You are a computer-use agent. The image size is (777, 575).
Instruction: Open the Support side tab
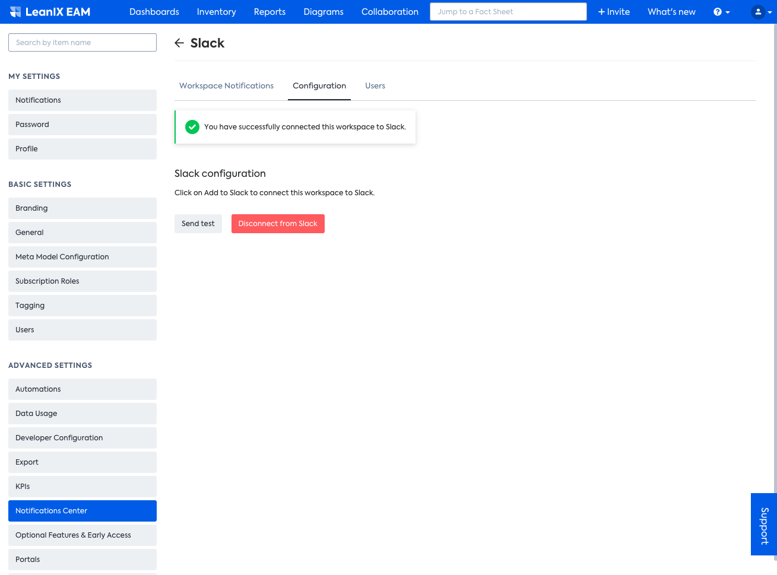764,525
